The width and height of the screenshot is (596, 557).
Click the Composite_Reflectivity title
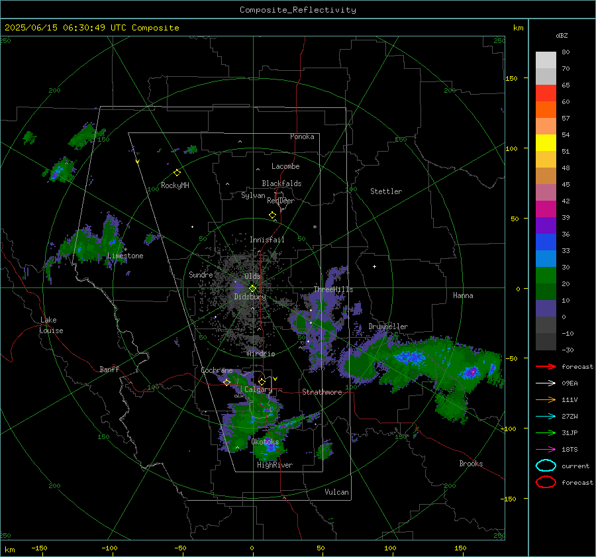coord(298,10)
